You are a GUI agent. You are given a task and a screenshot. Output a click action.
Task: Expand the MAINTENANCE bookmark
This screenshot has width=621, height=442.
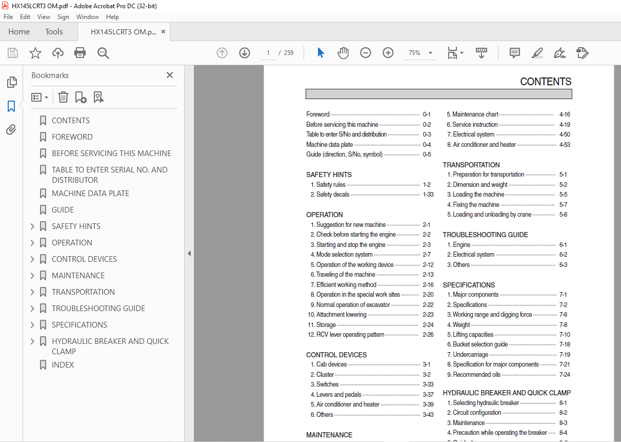[x=33, y=276]
